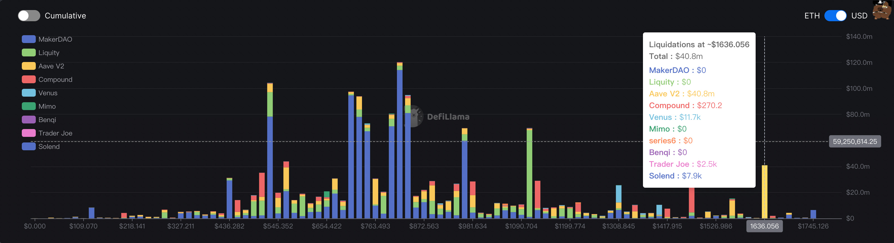Click the Aave V2 legend color swatch

pos(29,66)
